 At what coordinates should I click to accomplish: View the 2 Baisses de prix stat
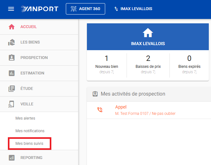coord(148,65)
